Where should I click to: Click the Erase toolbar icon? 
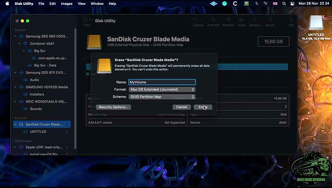(x=242, y=22)
